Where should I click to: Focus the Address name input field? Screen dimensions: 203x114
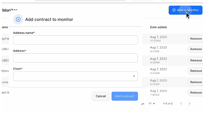click(x=75, y=40)
